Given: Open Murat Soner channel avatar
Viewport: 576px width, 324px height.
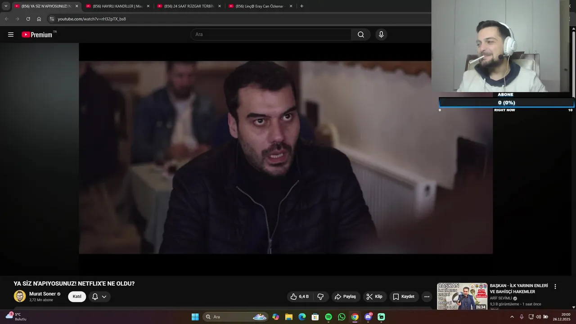Looking at the screenshot, I should coord(20,296).
